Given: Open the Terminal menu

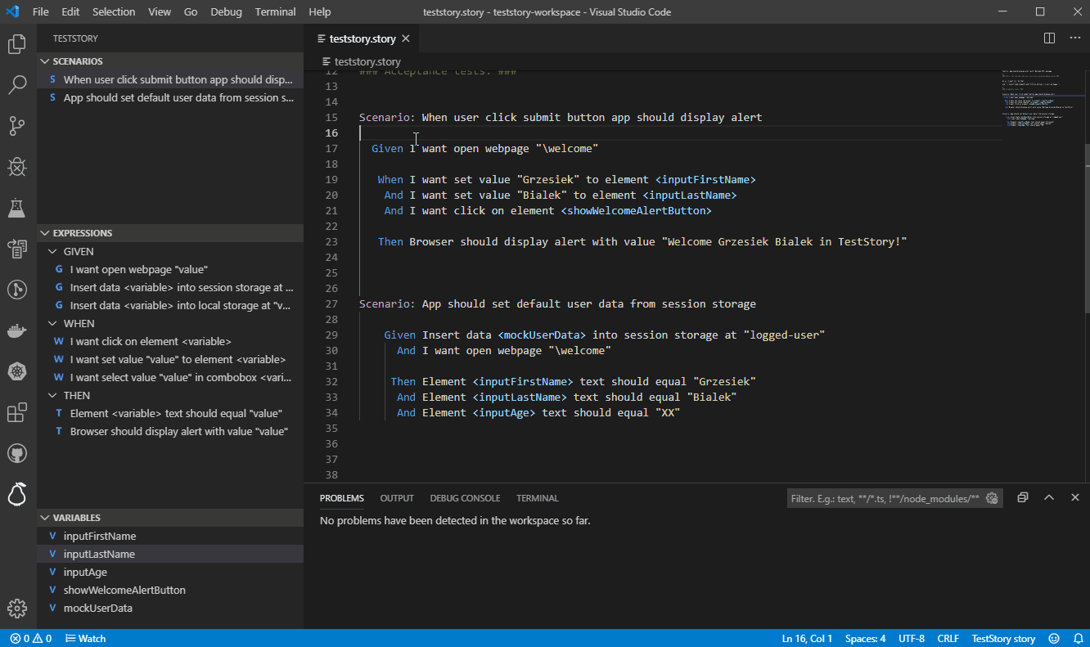Looking at the screenshot, I should (276, 11).
